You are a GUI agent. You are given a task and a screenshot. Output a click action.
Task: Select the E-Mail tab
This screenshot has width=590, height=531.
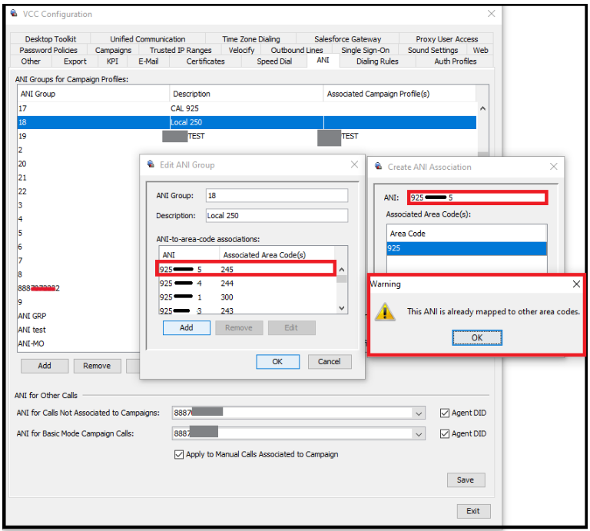(x=148, y=61)
